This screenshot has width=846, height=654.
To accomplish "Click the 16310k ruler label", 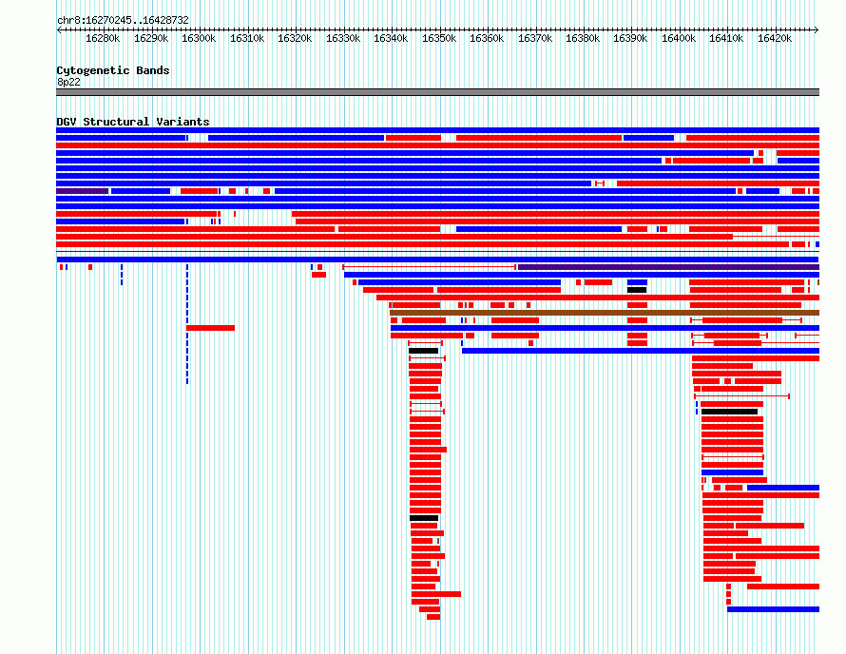I will pos(247,38).
